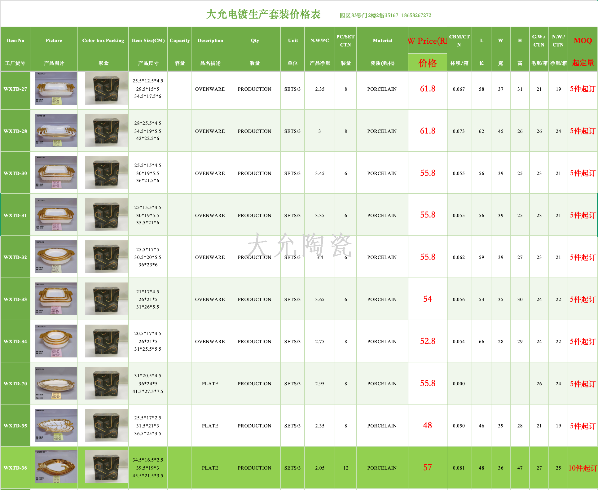Select the Material column header
This screenshot has height=490, width=598.
382,41
